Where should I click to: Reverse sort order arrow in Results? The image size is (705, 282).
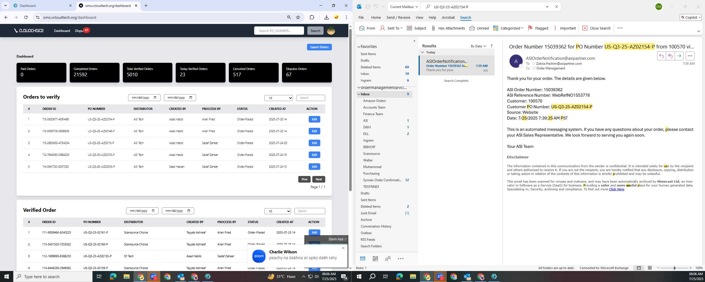(492, 46)
